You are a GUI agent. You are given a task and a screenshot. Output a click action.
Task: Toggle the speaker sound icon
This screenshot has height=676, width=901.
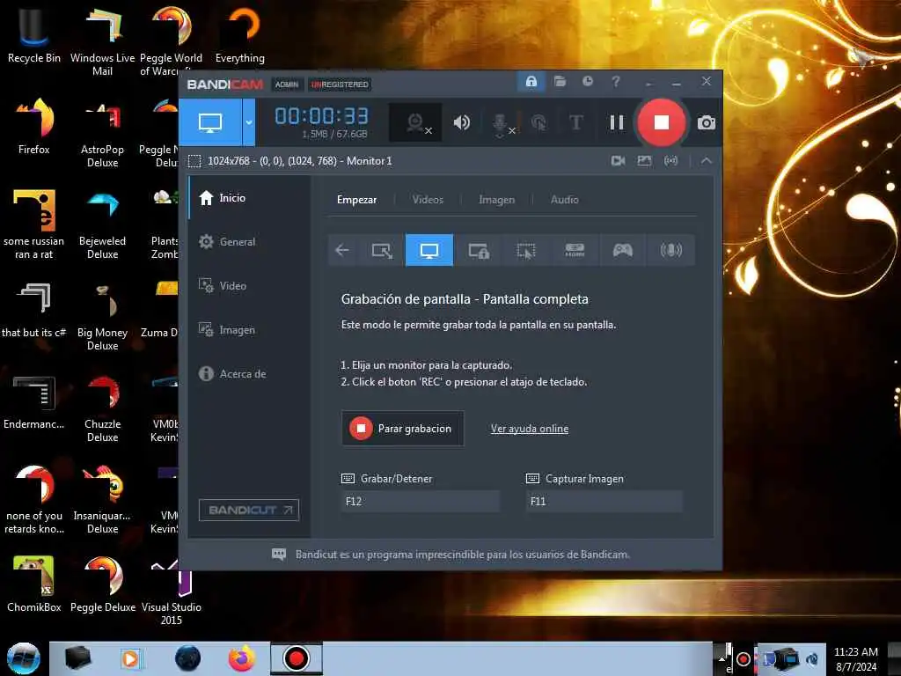point(461,122)
